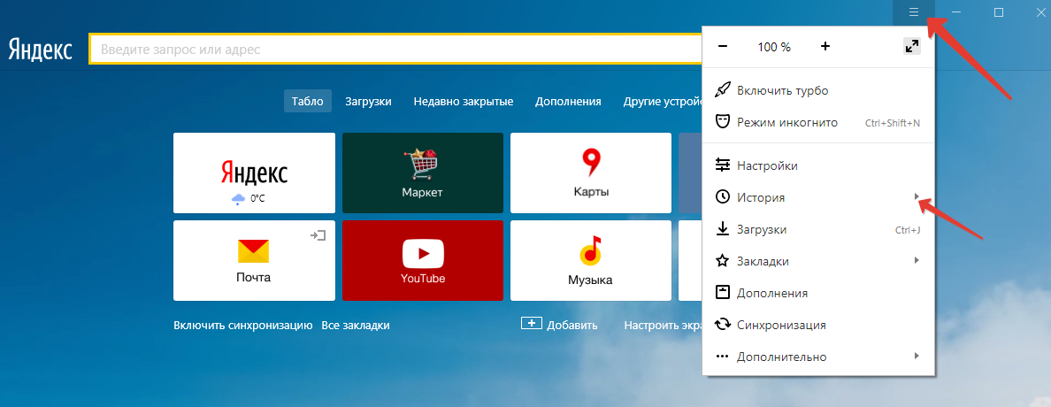Switch to Недавно закрытые tab
The width and height of the screenshot is (1051, 407).
pos(464,101)
